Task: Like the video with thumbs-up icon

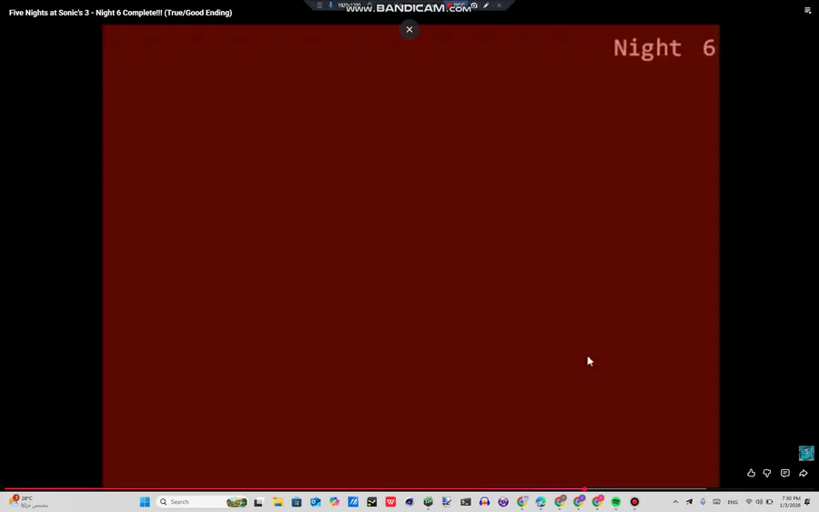Action: tap(751, 473)
